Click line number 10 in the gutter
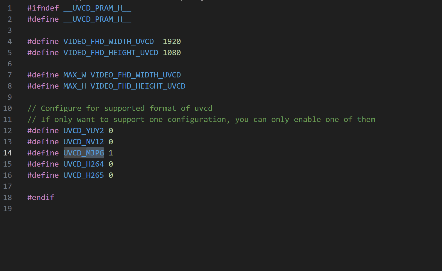 [8, 108]
